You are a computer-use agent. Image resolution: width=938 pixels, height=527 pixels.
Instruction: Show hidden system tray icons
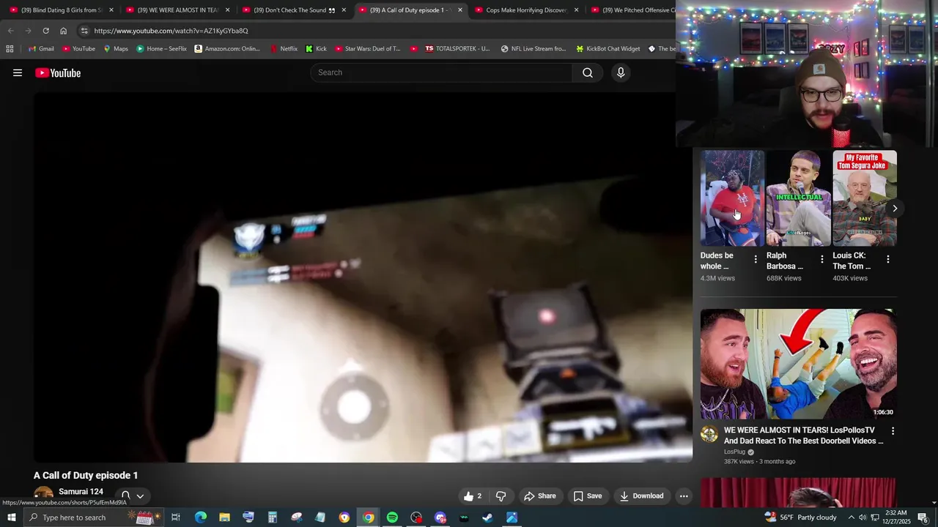(x=851, y=517)
